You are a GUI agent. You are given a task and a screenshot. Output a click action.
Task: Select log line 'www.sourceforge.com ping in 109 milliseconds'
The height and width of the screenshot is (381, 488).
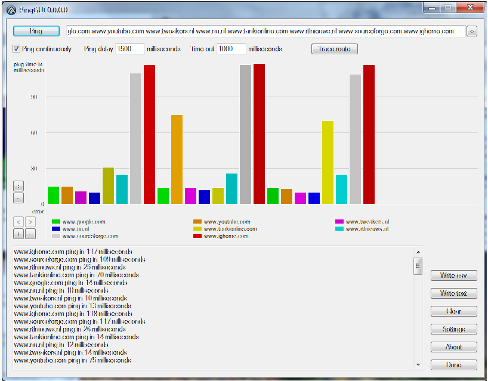coord(80,259)
